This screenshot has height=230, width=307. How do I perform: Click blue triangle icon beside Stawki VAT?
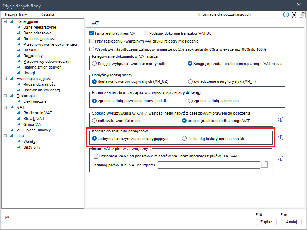tap(19, 119)
